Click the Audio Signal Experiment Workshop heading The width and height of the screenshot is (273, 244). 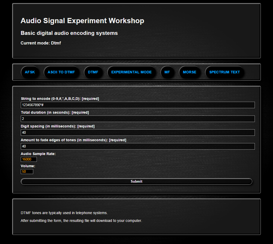point(82,21)
